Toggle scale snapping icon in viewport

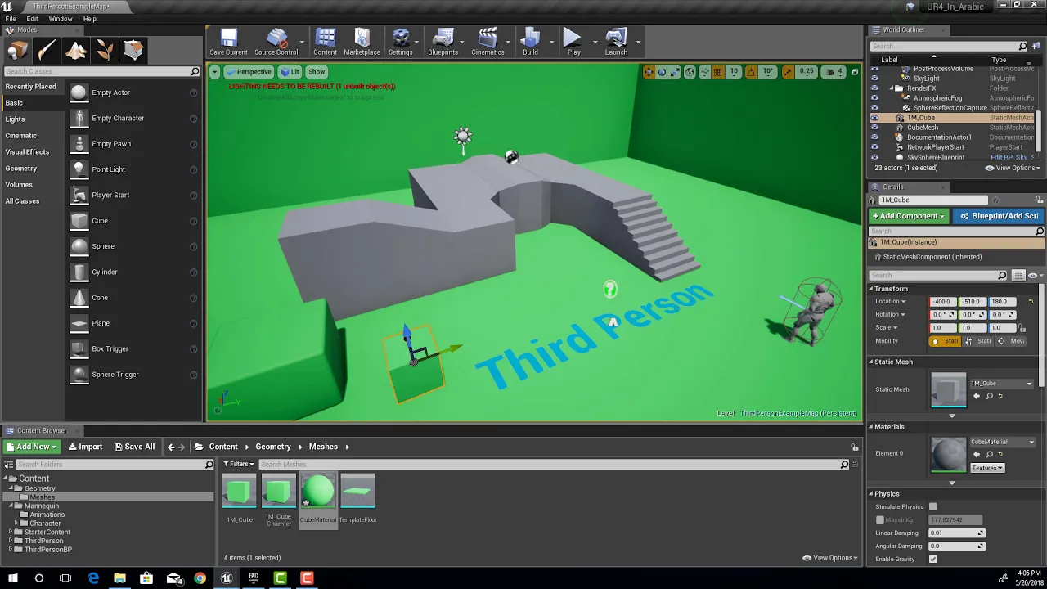(x=788, y=72)
